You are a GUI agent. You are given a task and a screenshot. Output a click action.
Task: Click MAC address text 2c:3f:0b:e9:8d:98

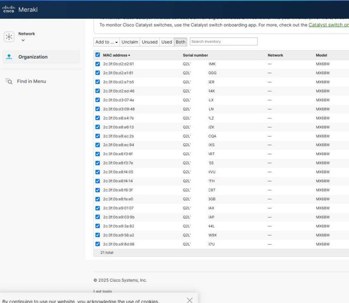pyautogui.click(x=119, y=244)
